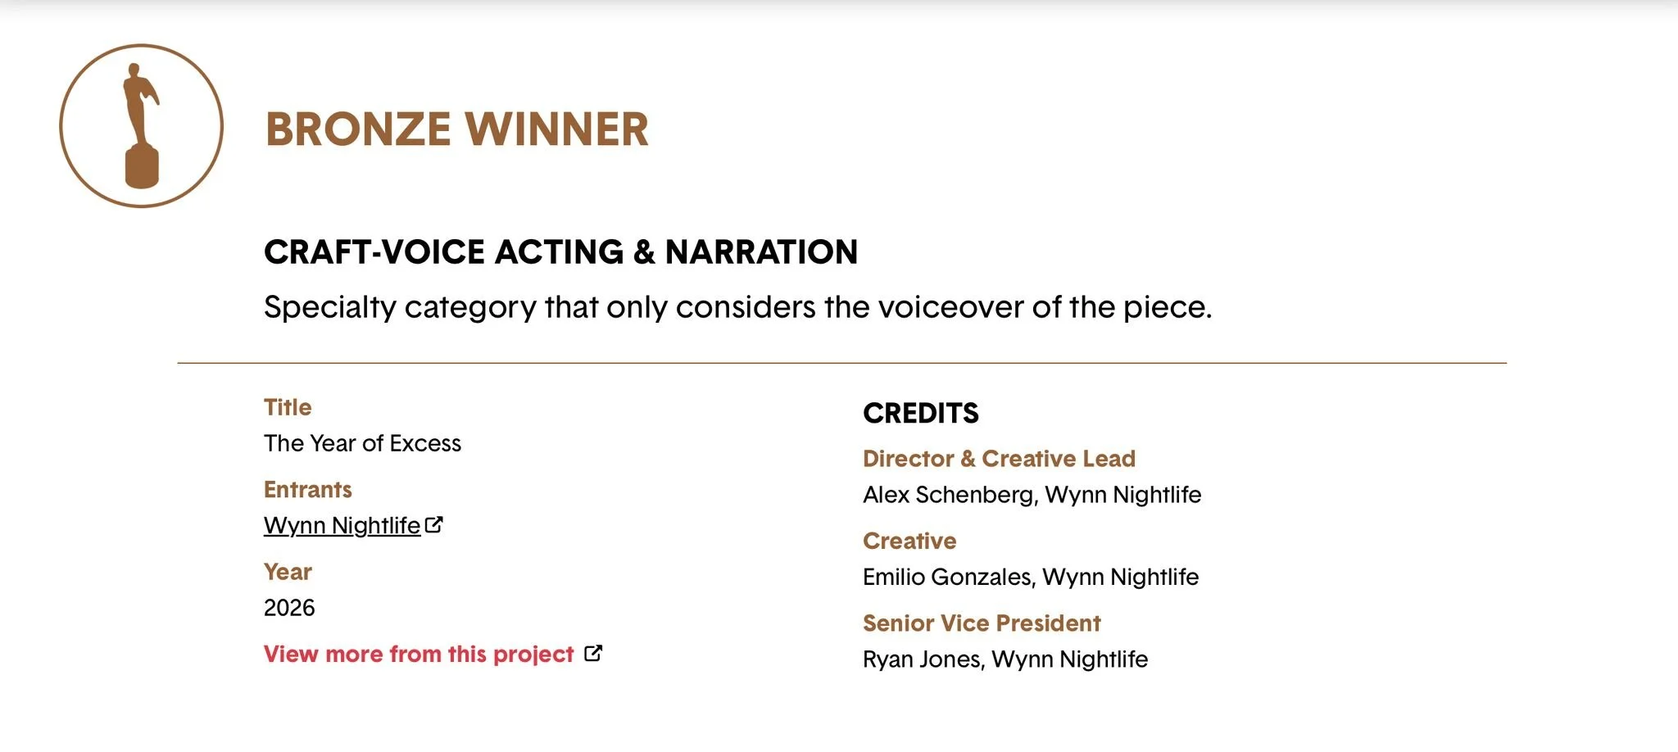
Task: Click the Craft-Voice Acting & Narration heading
Action: pos(561,251)
